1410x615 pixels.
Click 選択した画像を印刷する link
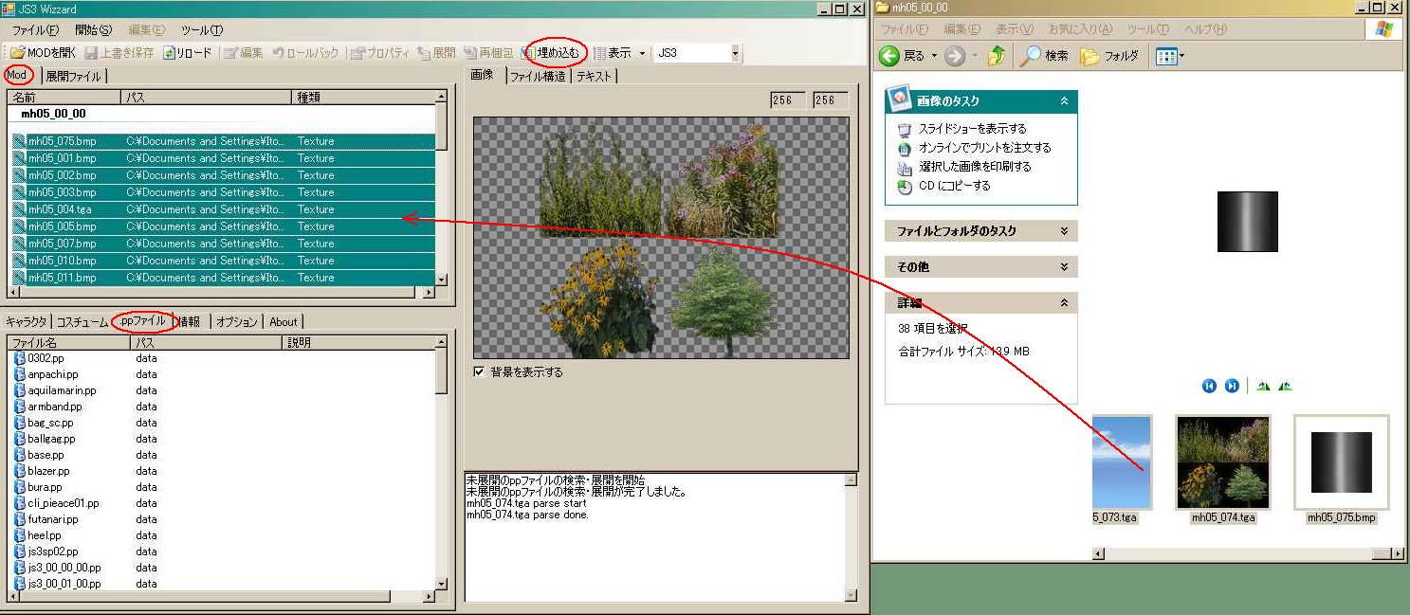pyautogui.click(x=974, y=167)
